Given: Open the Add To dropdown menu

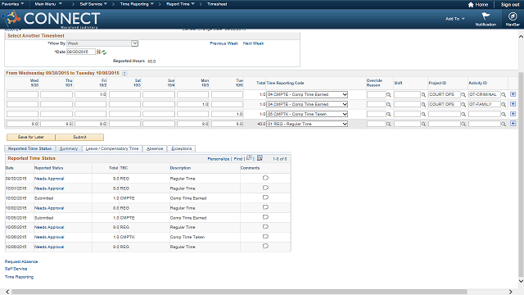Looking at the screenshot, I should pyautogui.click(x=455, y=19).
